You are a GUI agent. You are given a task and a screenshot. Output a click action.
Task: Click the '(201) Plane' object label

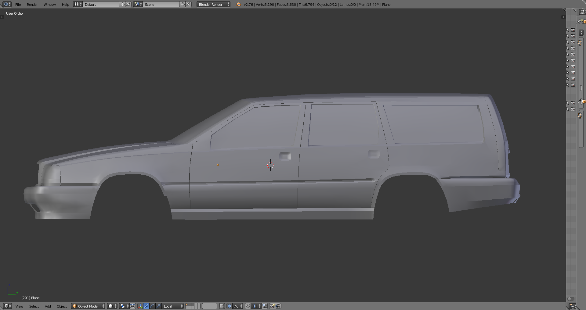(x=31, y=298)
